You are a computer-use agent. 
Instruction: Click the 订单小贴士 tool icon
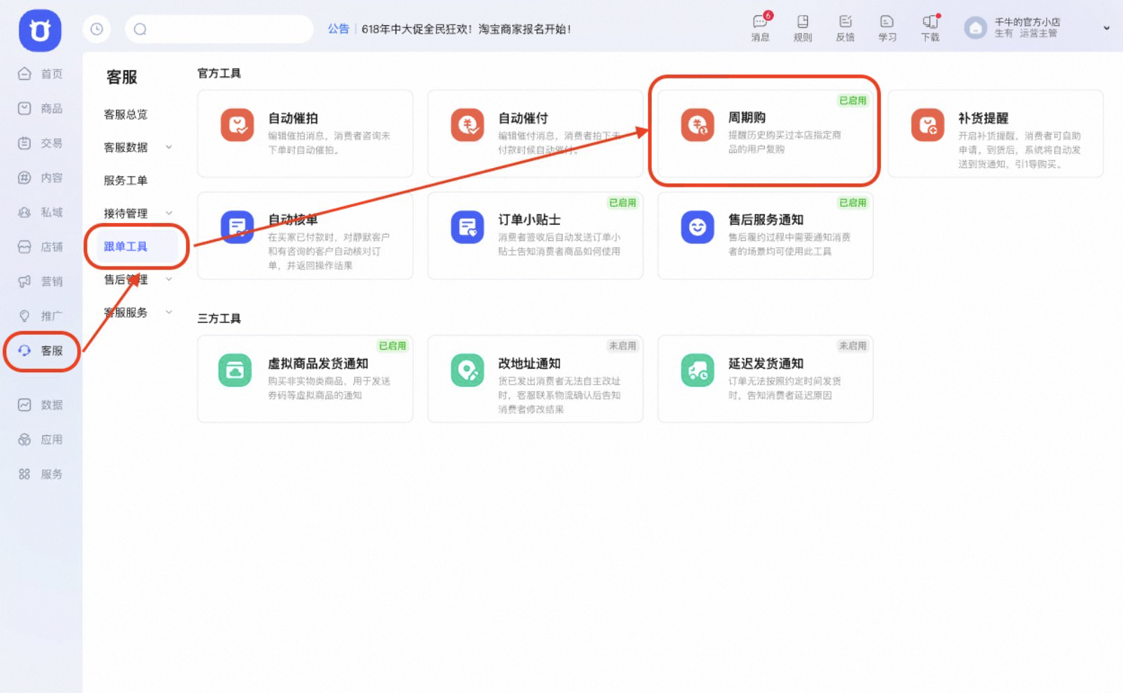(x=467, y=227)
